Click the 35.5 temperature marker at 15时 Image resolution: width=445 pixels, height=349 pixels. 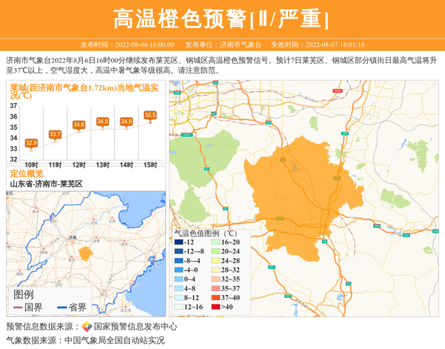150,115
